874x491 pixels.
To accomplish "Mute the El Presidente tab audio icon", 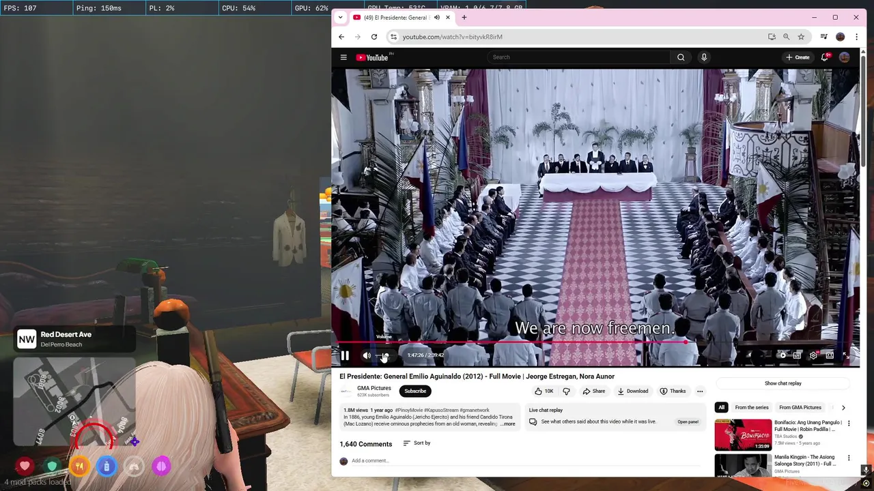I will [x=436, y=17].
